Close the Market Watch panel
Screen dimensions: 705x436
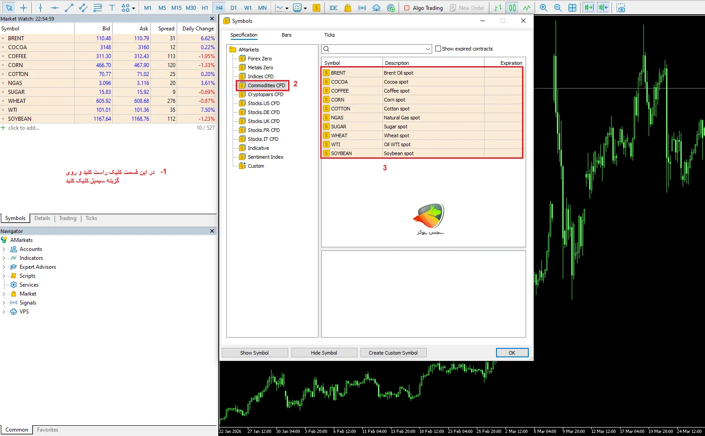pyautogui.click(x=212, y=19)
